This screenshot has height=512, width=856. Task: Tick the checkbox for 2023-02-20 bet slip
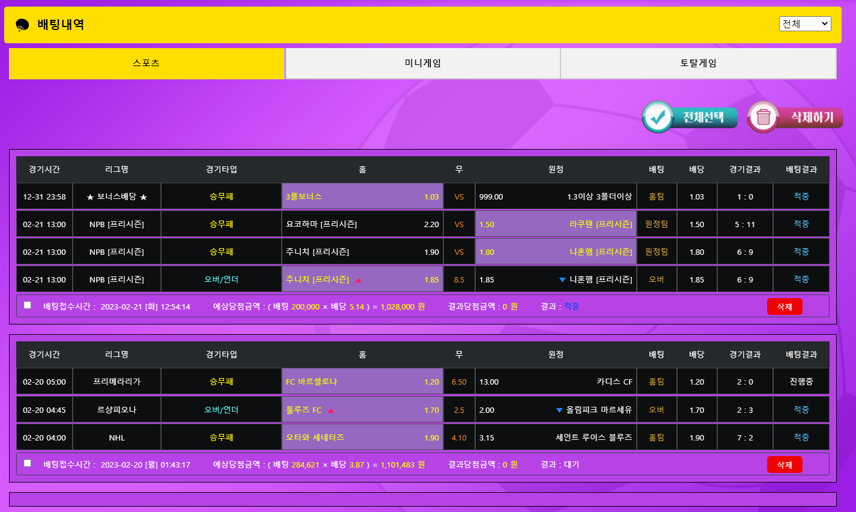pos(28,463)
